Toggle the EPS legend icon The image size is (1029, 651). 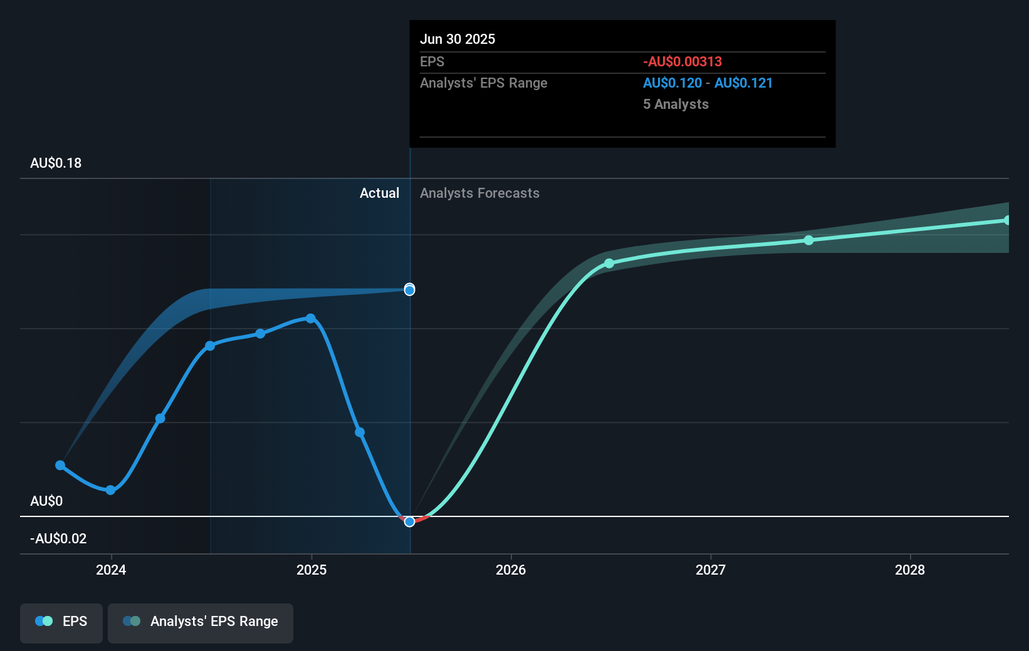pos(43,620)
